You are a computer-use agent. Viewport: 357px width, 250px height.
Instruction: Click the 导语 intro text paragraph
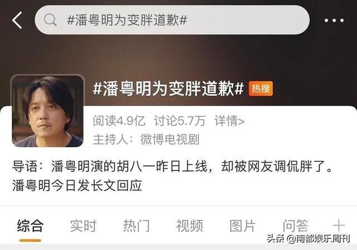point(172,176)
